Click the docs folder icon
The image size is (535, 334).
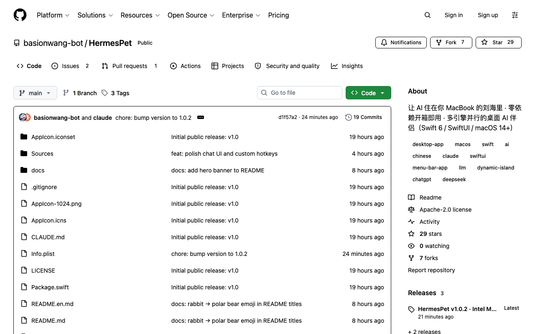(24, 170)
